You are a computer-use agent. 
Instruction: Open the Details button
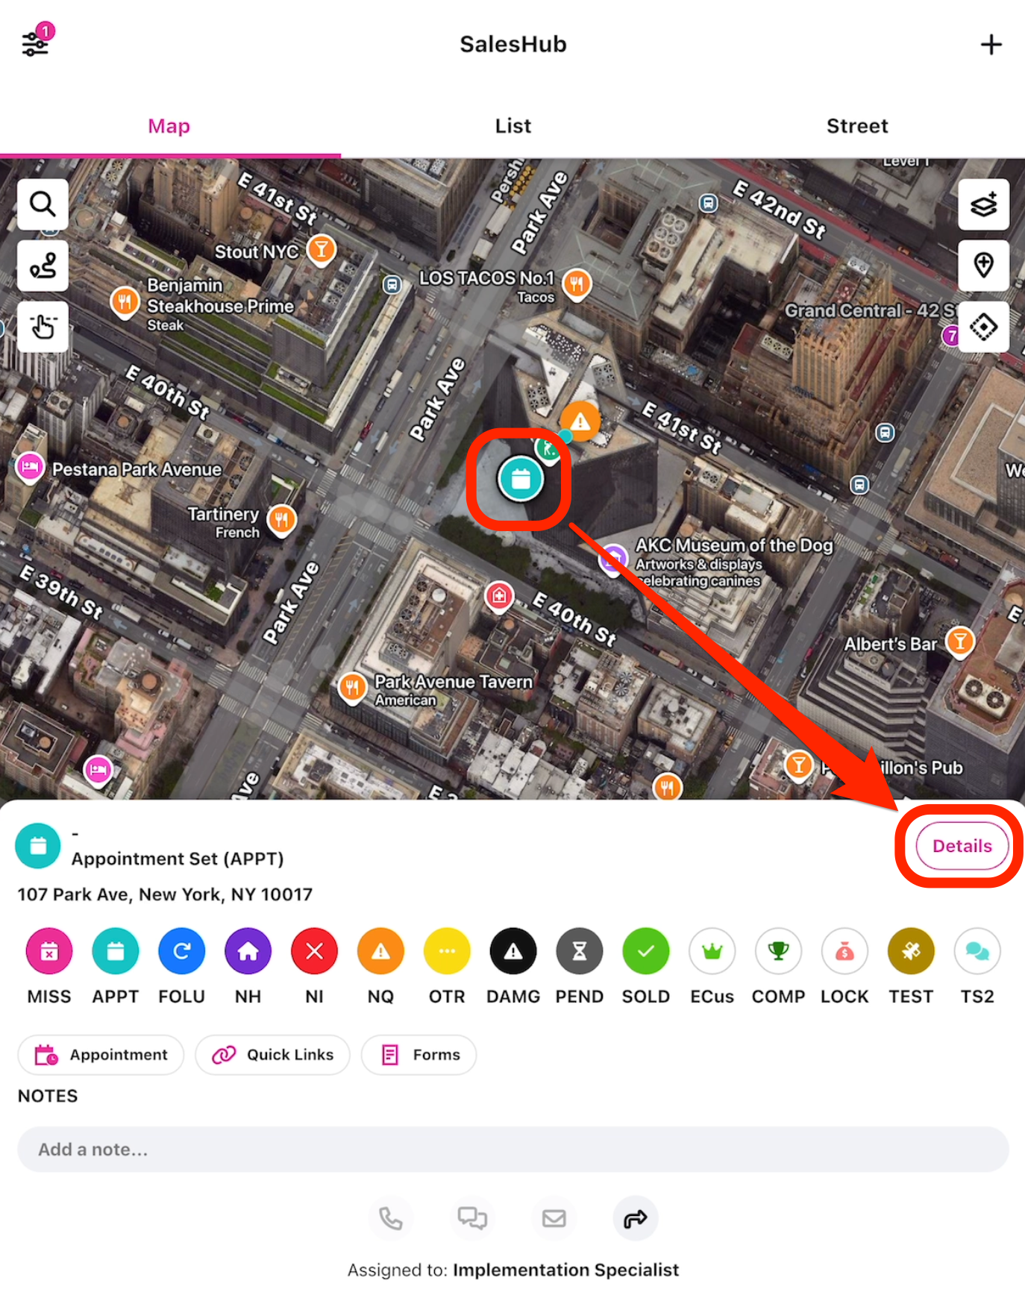pos(962,846)
